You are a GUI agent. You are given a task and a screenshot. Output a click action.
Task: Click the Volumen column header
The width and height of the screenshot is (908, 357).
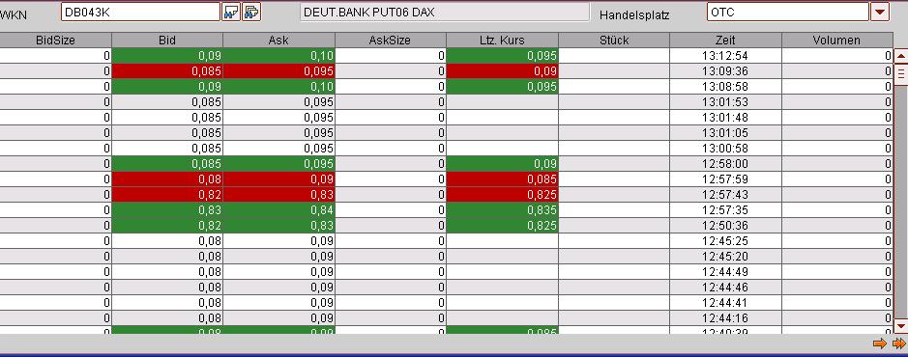(x=836, y=40)
